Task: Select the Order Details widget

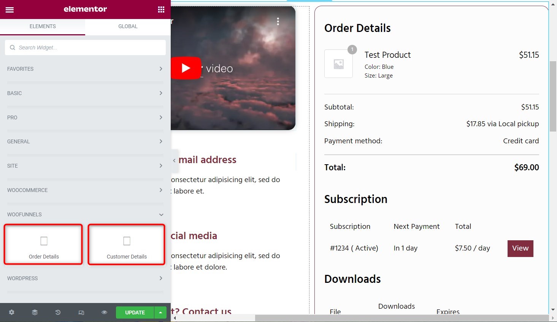Action: (43, 244)
